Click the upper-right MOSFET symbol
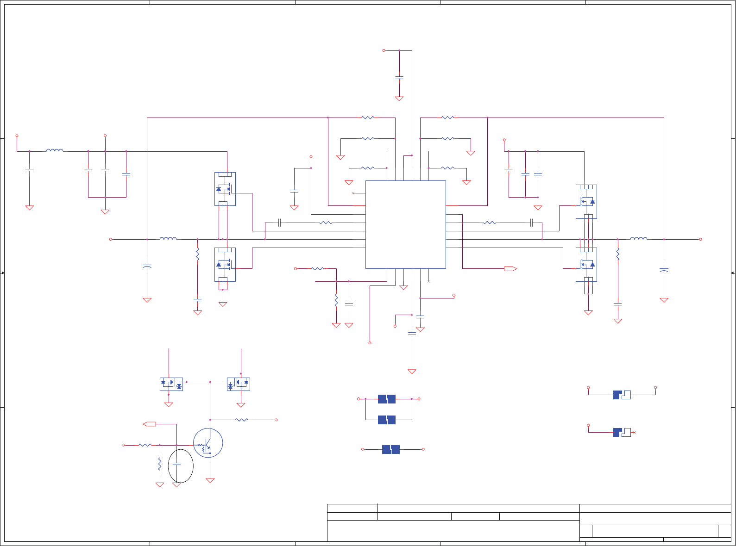 [586, 202]
